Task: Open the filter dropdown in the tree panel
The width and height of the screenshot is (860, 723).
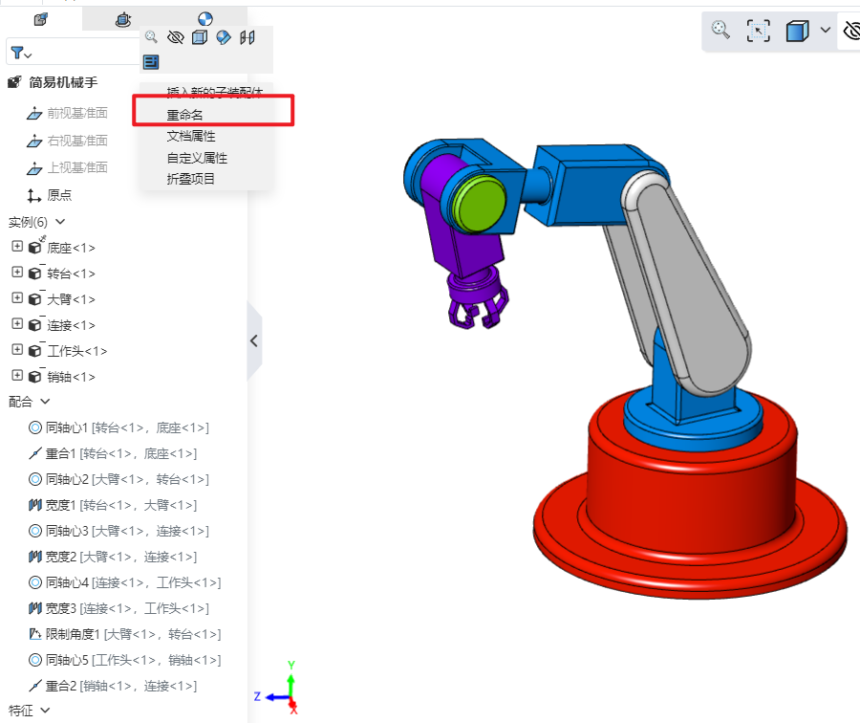Action: point(22,53)
